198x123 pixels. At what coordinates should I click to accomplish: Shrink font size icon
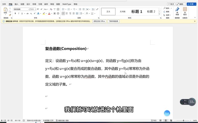click(42, 9)
